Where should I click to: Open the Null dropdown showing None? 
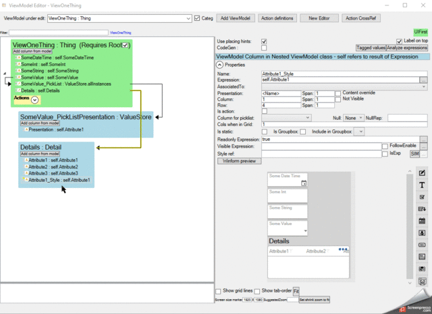(354, 118)
